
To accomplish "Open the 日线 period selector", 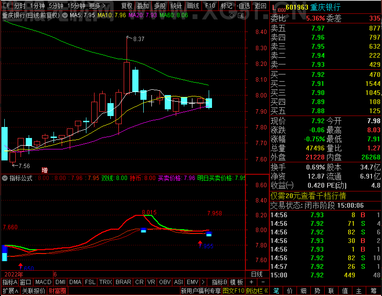I will [x=257, y=275].
